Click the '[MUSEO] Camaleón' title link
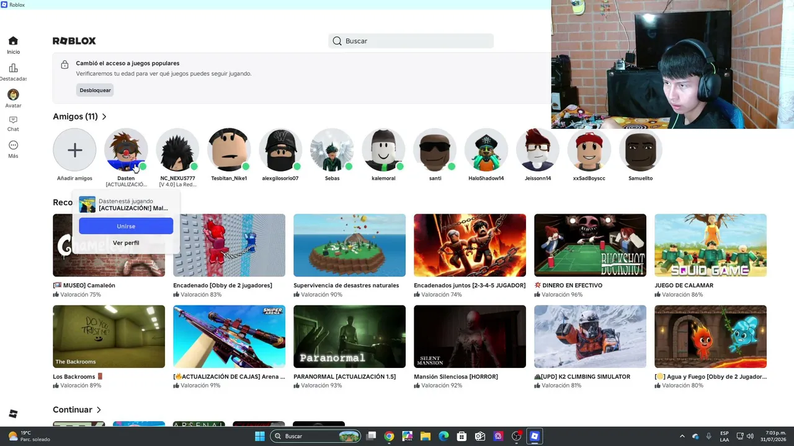794x446 pixels. pyautogui.click(x=84, y=286)
